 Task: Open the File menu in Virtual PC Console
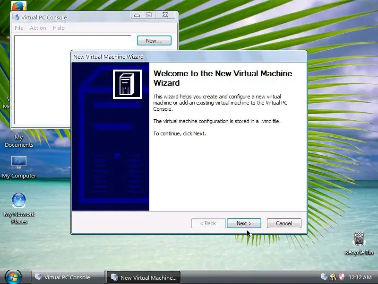click(x=19, y=28)
